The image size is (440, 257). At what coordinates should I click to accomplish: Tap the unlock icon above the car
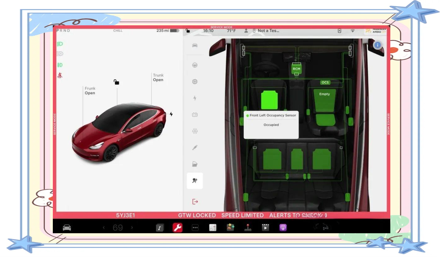point(116,82)
